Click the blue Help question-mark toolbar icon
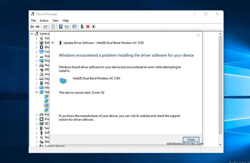The image size is (250, 163). click(x=61, y=27)
